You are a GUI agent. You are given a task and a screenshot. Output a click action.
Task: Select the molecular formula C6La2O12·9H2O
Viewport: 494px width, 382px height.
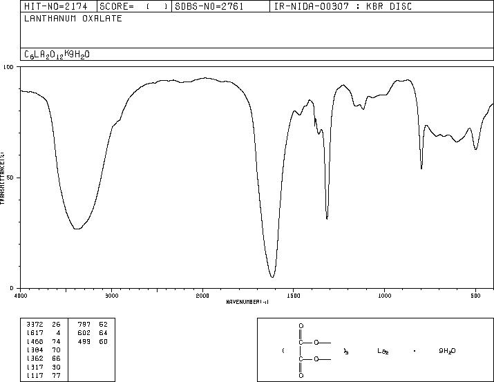(x=57, y=55)
